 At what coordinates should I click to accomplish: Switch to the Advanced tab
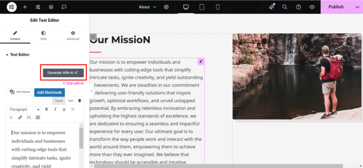click(x=73, y=36)
